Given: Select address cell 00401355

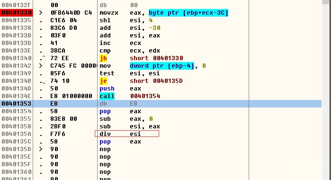Looking at the screenshot, I should [17, 119].
